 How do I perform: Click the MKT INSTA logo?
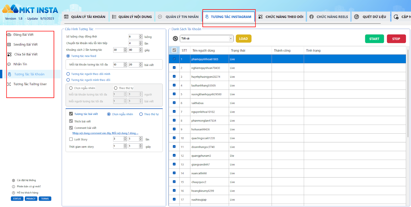[x=30, y=9]
